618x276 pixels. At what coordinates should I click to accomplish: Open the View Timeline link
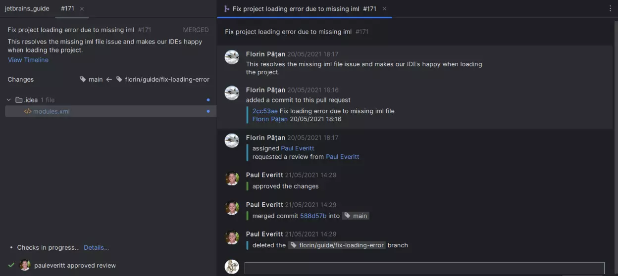28,60
